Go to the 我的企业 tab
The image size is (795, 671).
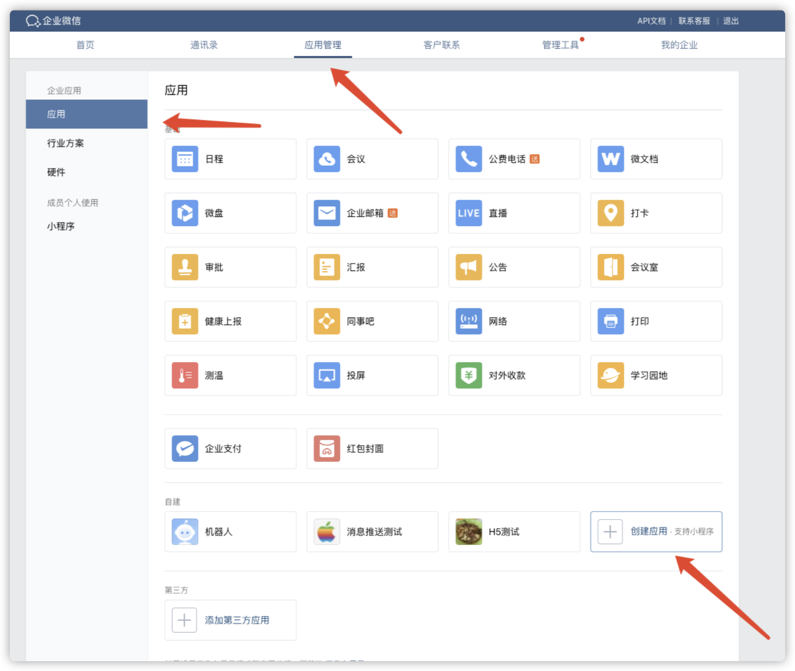click(x=679, y=45)
